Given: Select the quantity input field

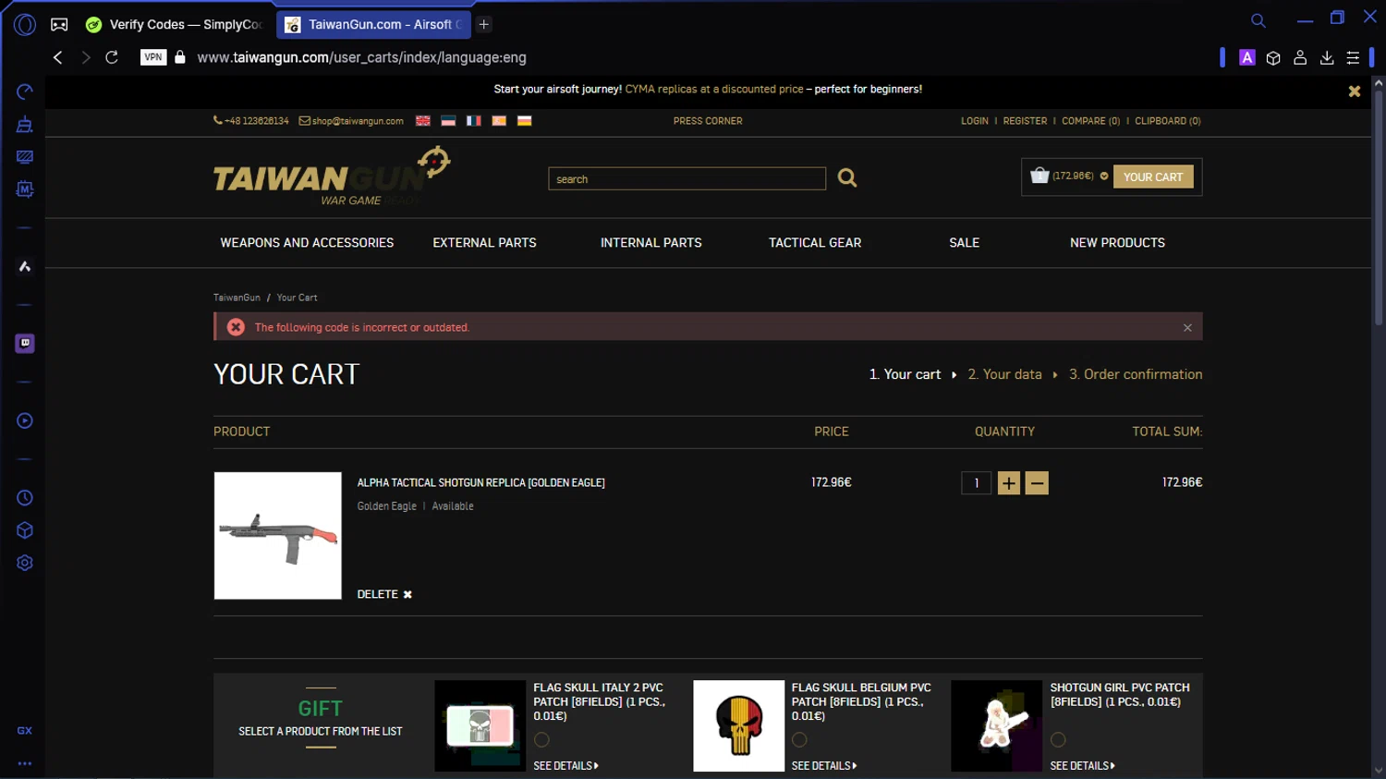Looking at the screenshot, I should (976, 483).
